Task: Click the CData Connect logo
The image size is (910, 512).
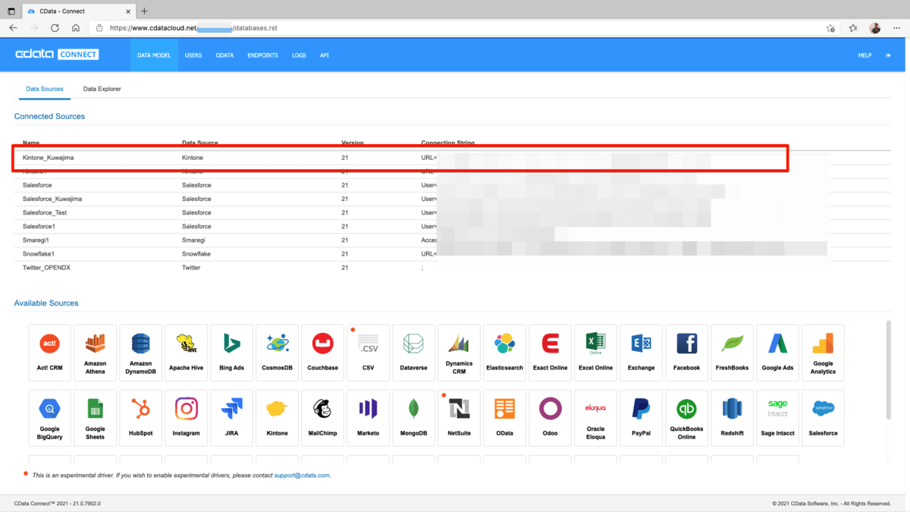Action: pos(57,55)
